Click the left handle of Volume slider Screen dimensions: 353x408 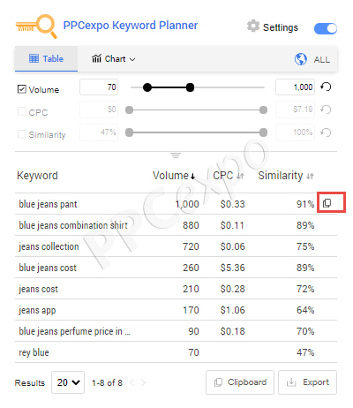tap(147, 87)
